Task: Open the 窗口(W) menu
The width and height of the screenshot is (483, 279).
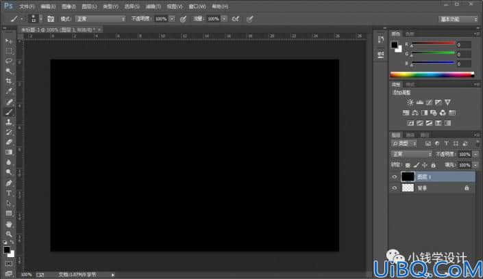Action: click(197, 6)
